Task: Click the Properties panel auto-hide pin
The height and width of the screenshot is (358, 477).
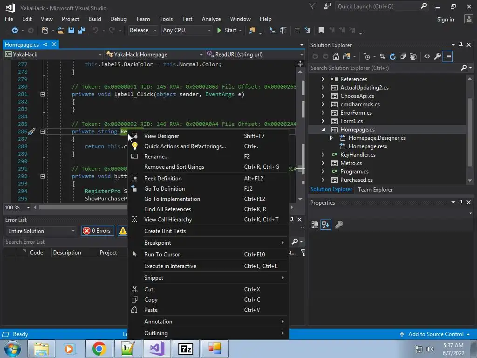Action: click(x=461, y=202)
